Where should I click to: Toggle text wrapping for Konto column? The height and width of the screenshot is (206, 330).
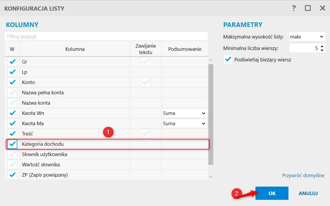pyautogui.click(x=146, y=82)
